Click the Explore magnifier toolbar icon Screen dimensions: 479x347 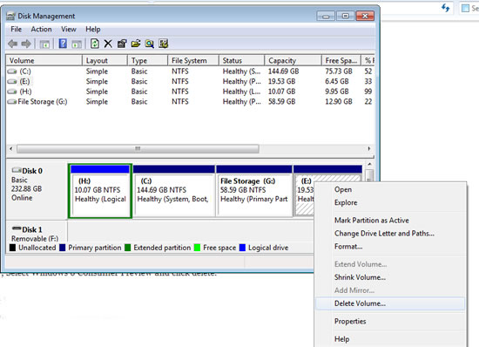(150, 44)
